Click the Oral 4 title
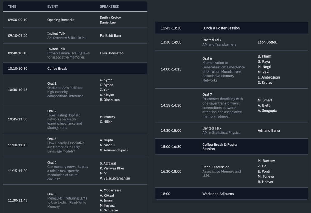 pyautogui.click(x=52, y=162)
